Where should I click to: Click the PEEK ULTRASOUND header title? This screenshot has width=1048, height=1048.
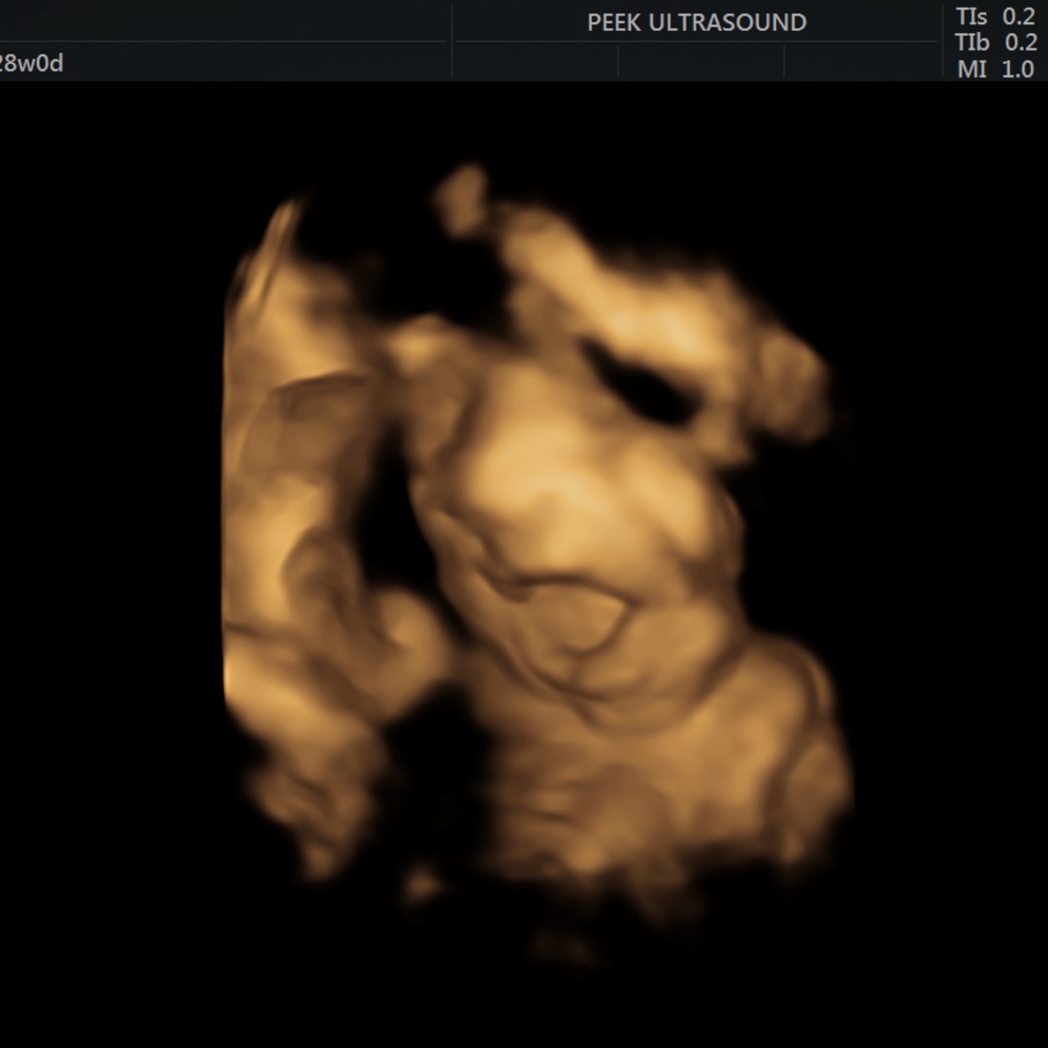pos(696,22)
